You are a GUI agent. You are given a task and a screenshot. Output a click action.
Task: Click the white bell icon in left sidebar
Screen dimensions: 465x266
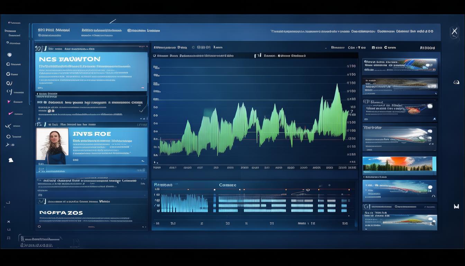[x=10, y=160]
